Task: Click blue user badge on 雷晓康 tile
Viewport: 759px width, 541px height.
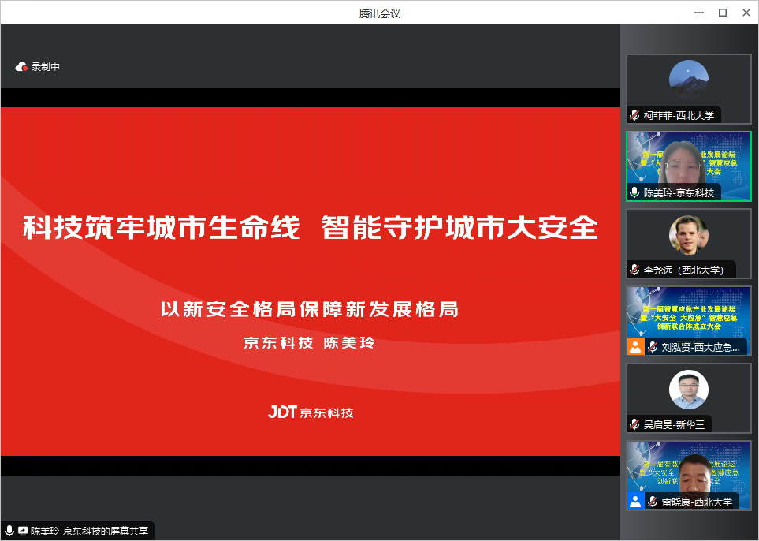Action: pyautogui.click(x=635, y=502)
